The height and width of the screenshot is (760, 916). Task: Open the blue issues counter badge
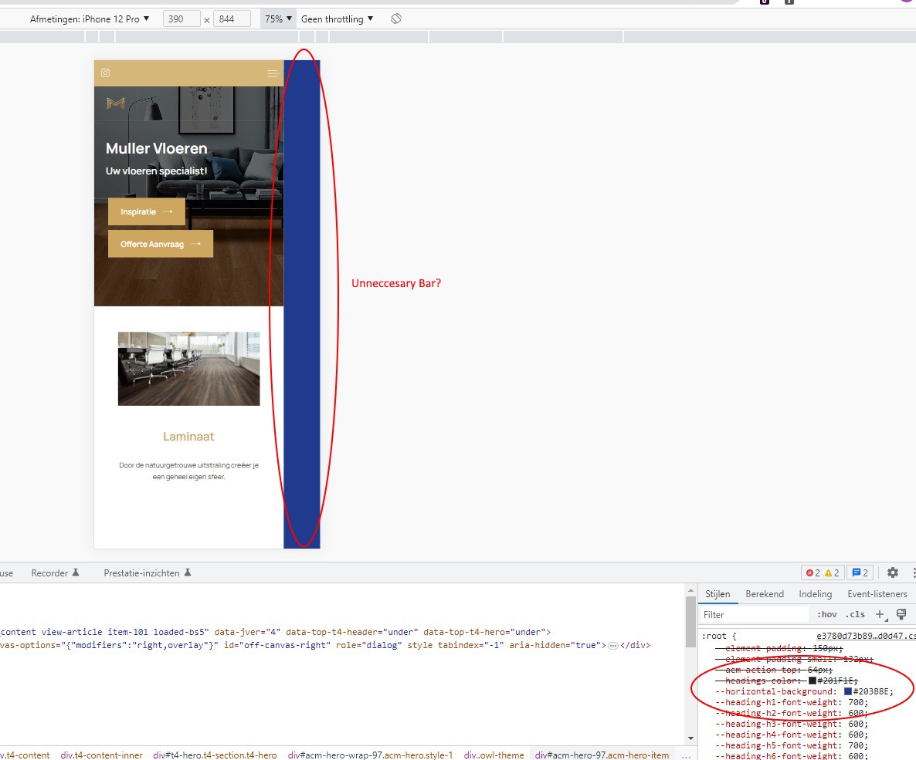coord(860,573)
